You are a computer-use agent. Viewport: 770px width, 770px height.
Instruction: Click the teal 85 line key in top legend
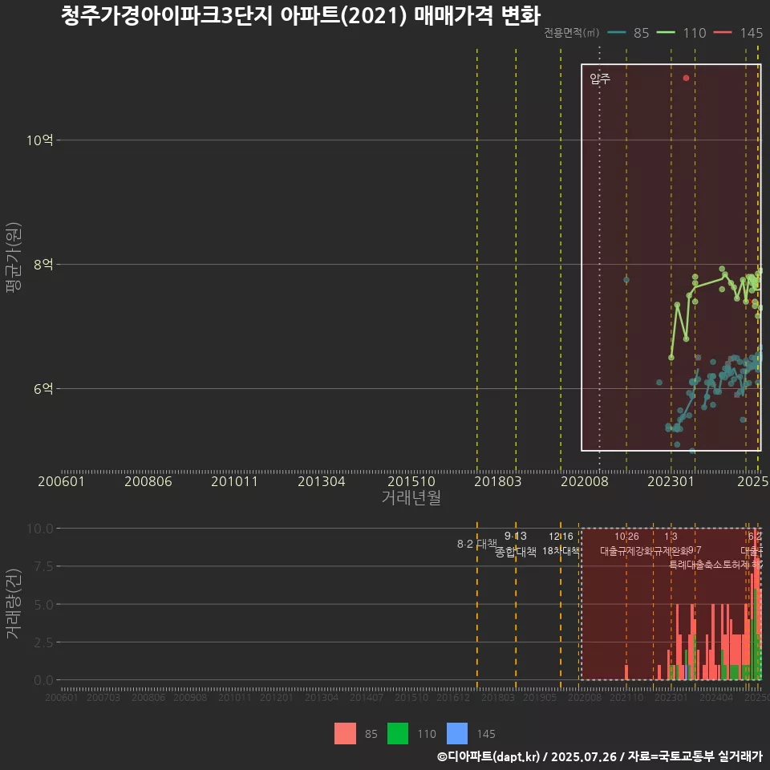(616, 33)
